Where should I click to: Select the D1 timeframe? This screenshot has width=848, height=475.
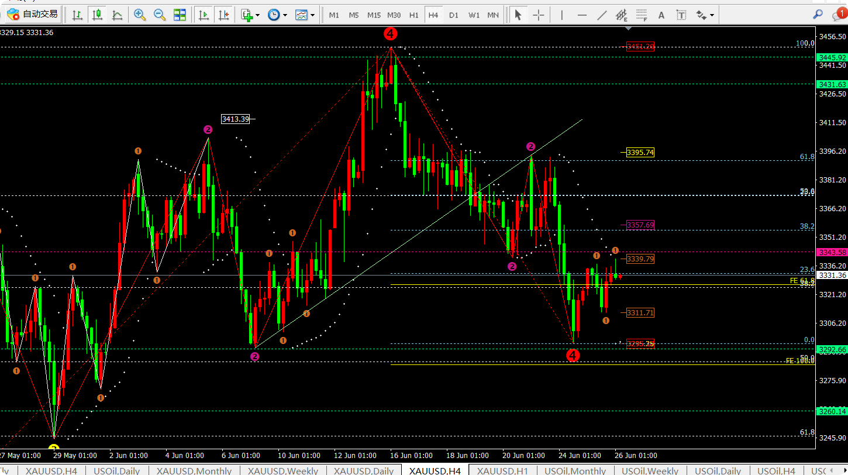click(x=454, y=15)
